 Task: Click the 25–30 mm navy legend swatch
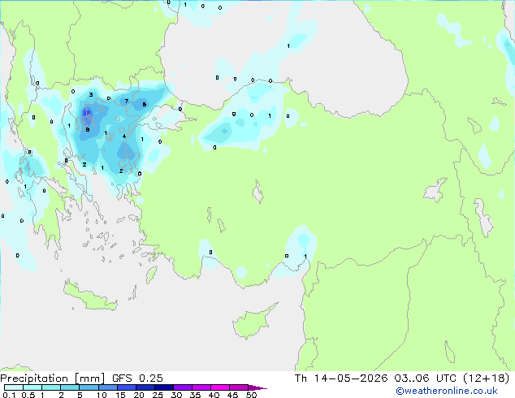(164, 387)
